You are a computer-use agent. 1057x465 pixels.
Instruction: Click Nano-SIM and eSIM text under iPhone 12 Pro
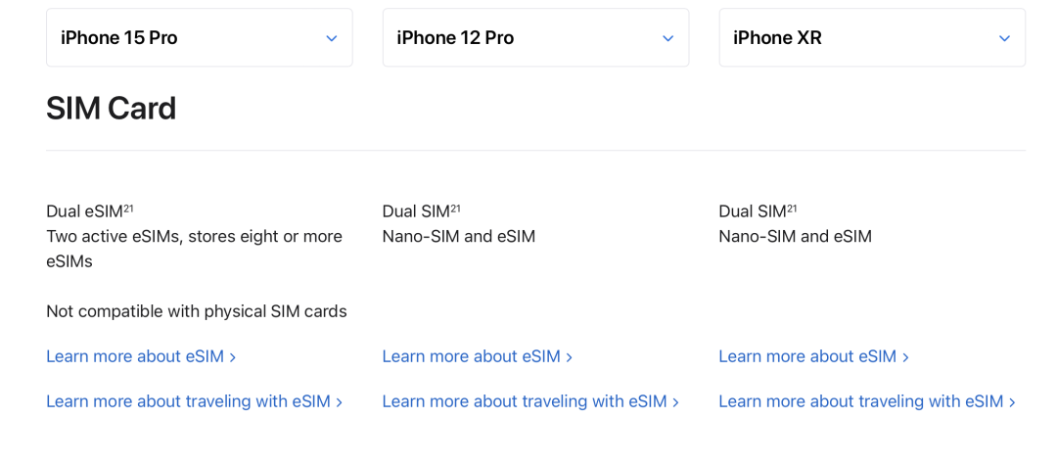pyautogui.click(x=459, y=237)
